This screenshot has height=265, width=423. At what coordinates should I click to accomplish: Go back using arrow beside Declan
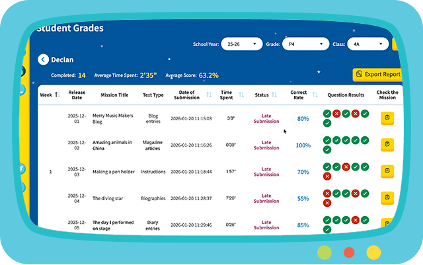[43, 59]
